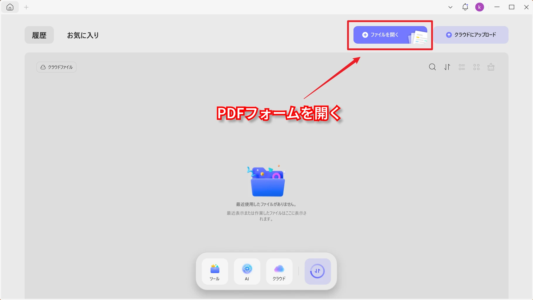The image size is (533, 300).
Task: Switch to grid view
Action: (x=476, y=67)
